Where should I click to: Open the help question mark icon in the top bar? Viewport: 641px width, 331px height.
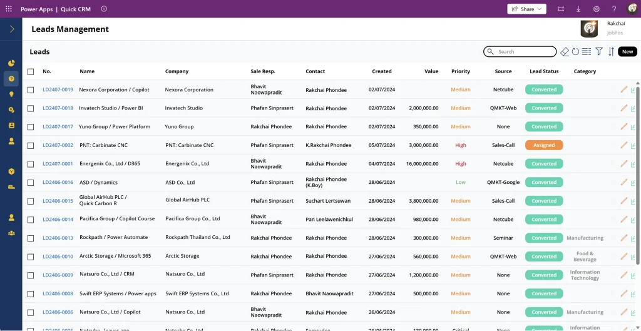(x=614, y=9)
